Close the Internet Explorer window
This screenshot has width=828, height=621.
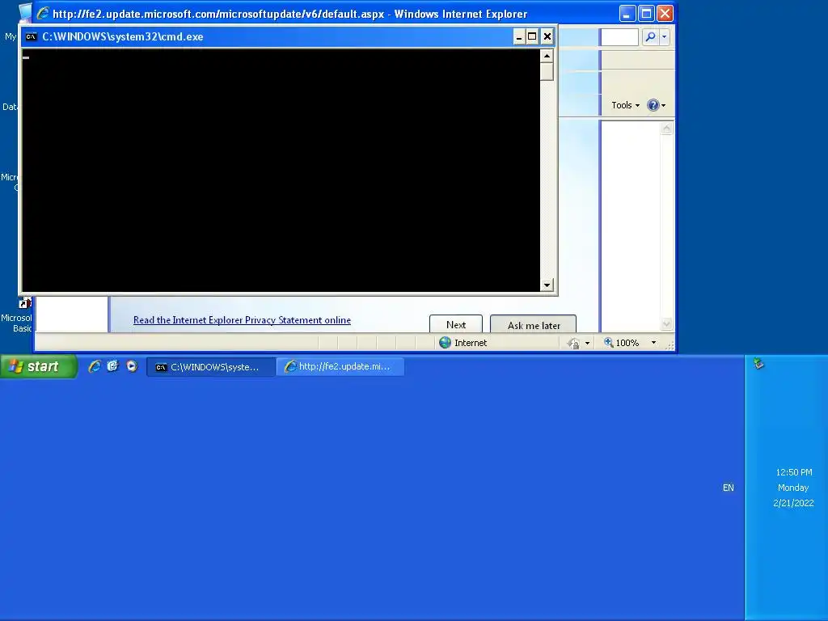click(x=665, y=13)
